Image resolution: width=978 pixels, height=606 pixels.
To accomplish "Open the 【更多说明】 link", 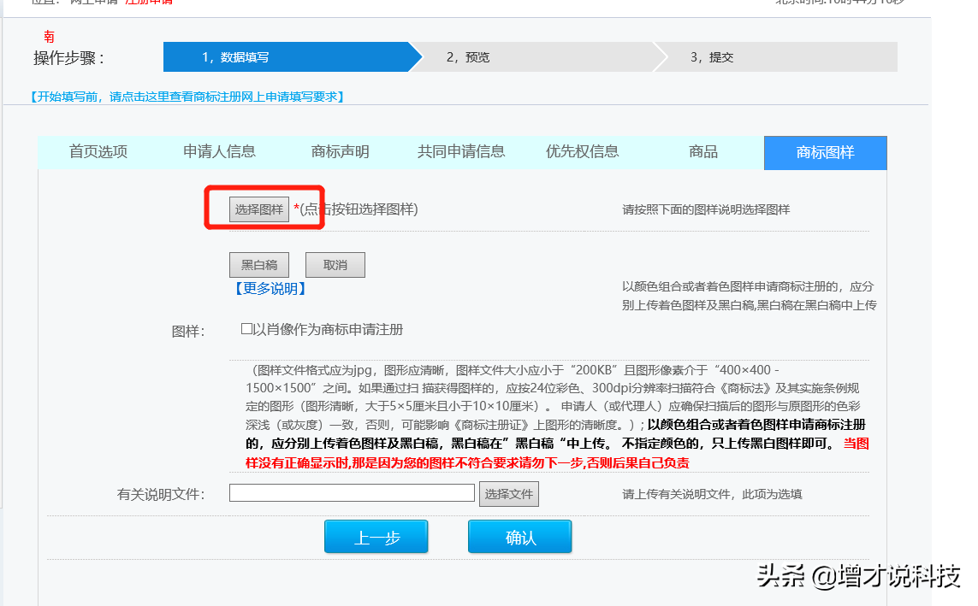I will coord(270,289).
